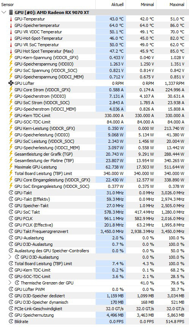Click the Maximal column header
The image size is (189, 328).
(177, 5)
